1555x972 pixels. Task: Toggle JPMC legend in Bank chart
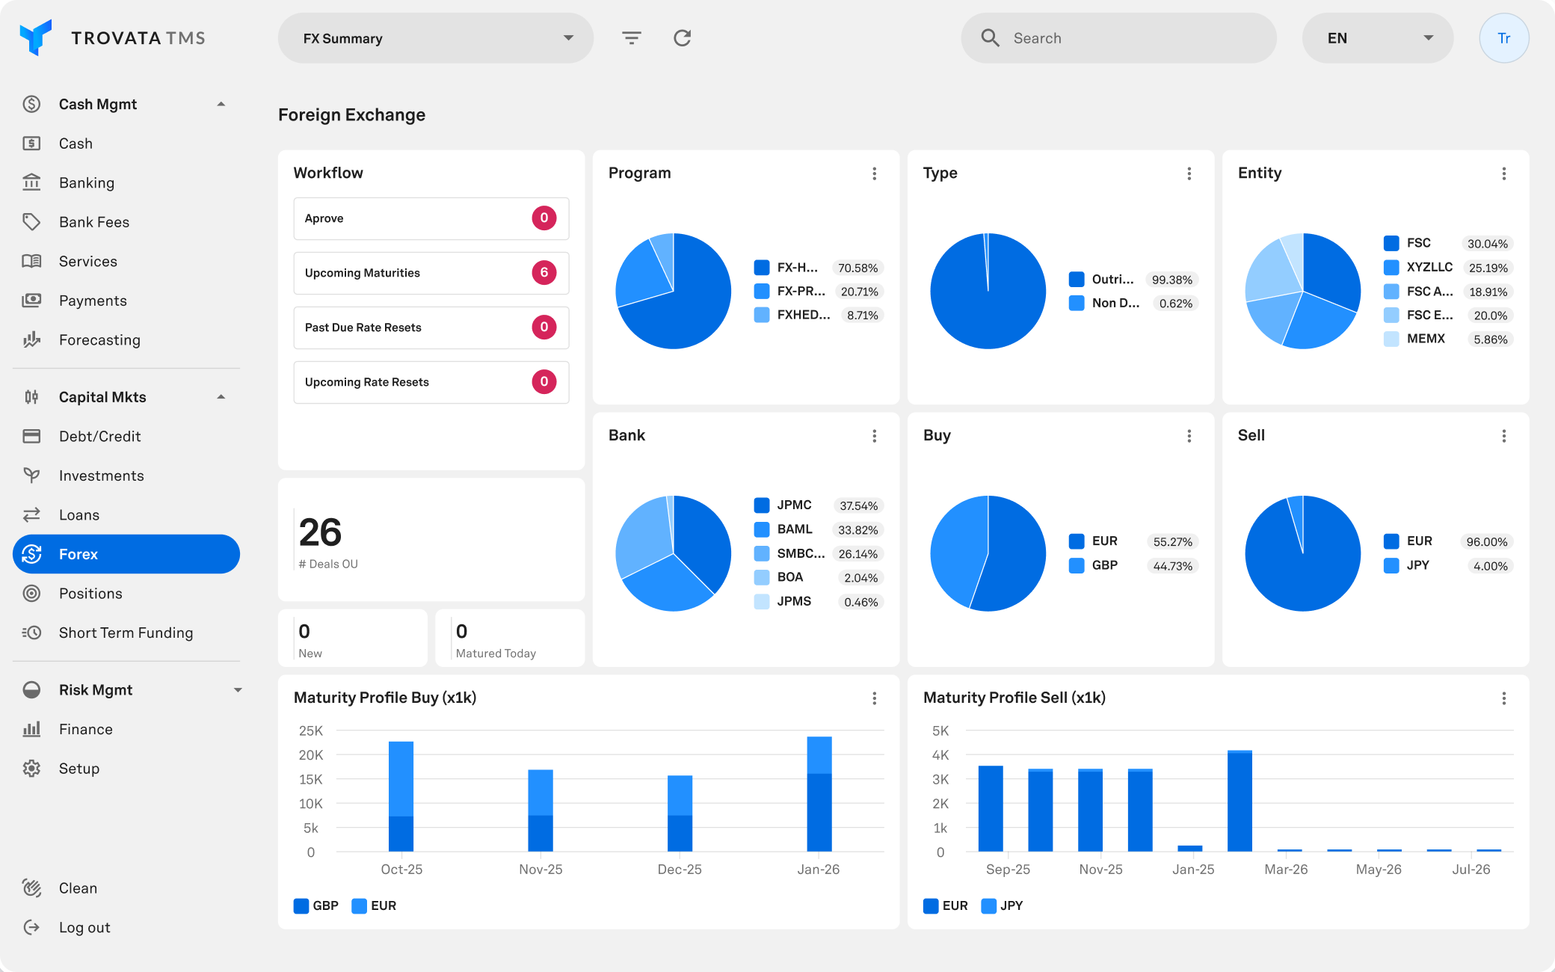[x=783, y=505]
